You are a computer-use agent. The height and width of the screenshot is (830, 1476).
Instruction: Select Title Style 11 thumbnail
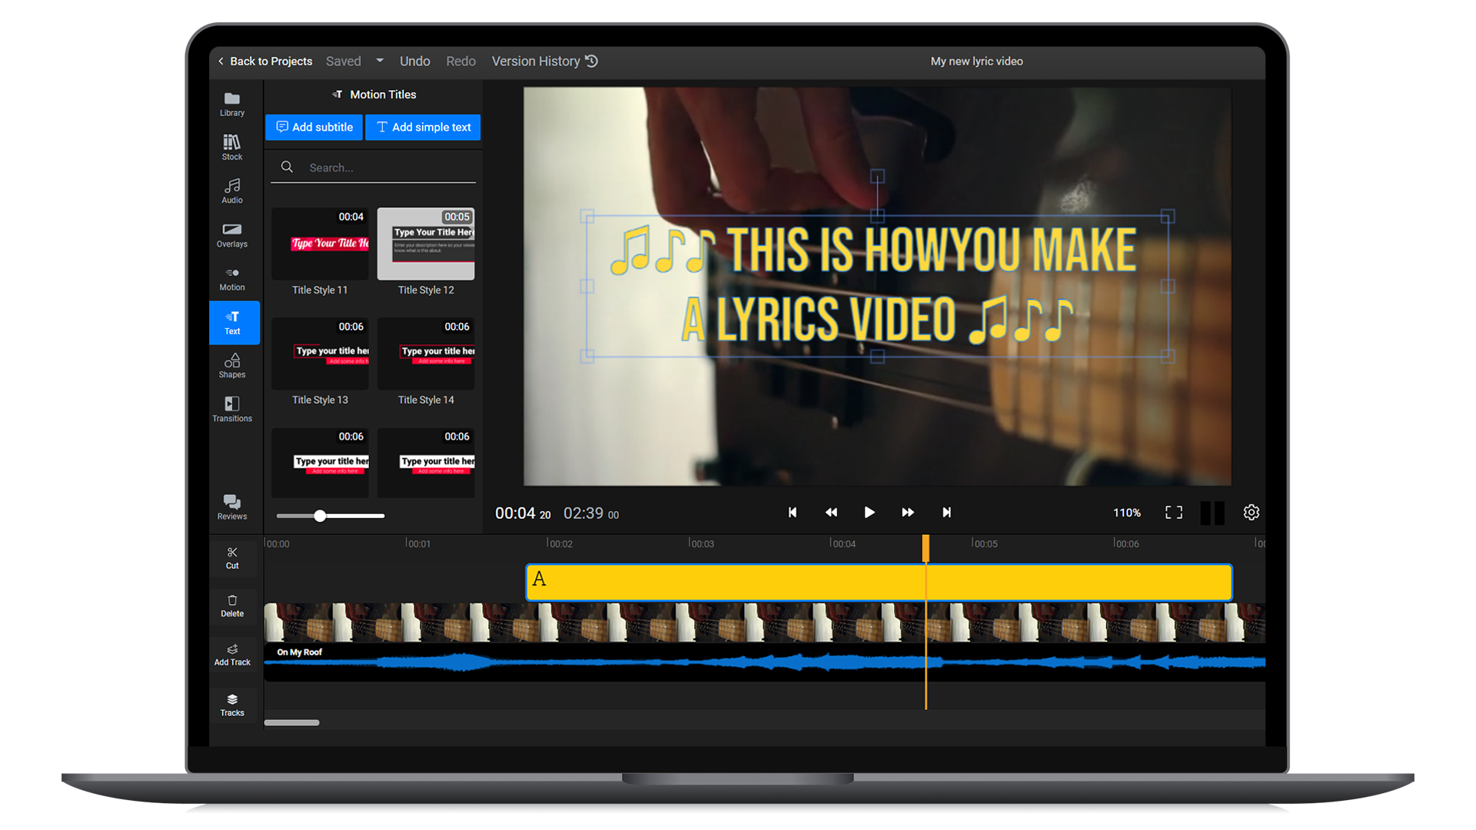pos(320,243)
